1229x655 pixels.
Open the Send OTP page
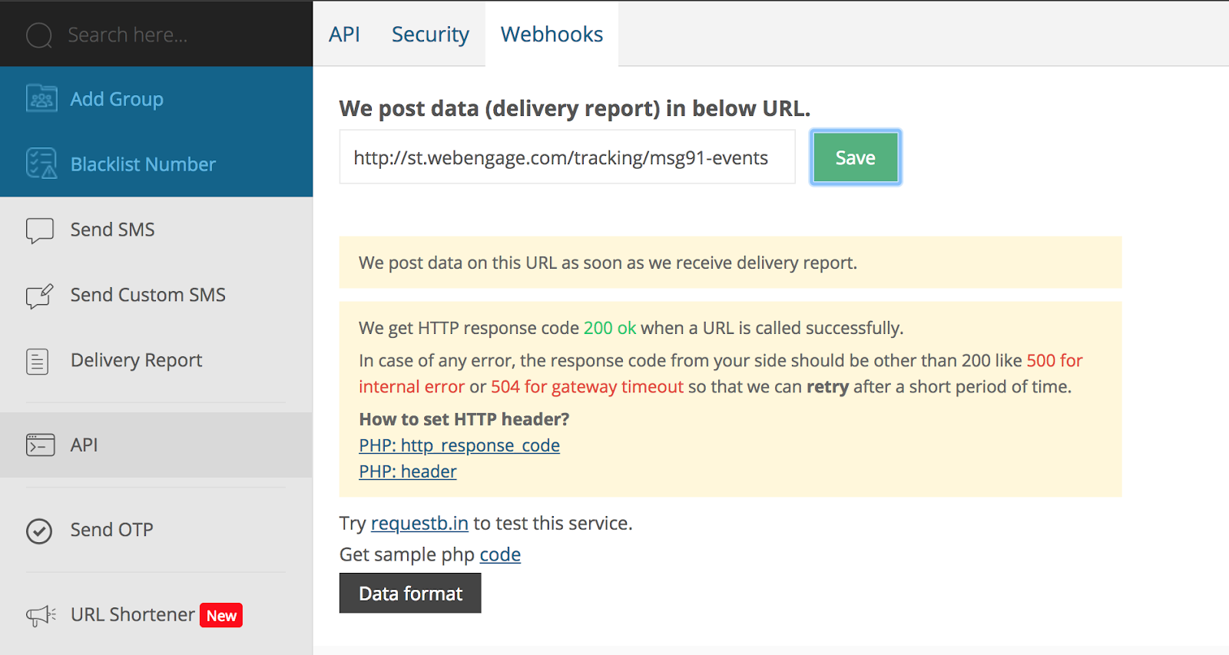157,530
